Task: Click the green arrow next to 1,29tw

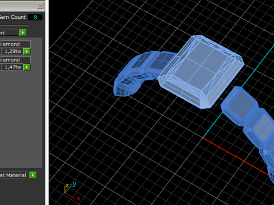Action: coord(27,51)
